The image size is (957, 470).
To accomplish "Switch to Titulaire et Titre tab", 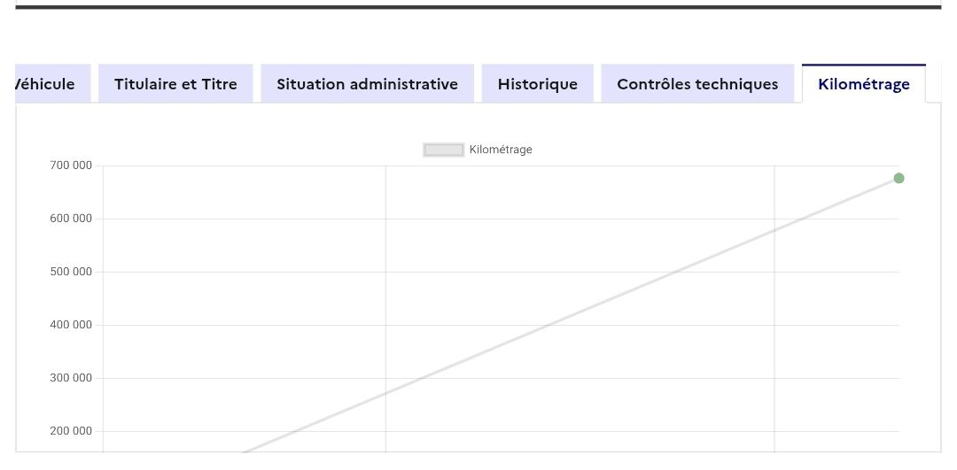I will [x=175, y=84].
